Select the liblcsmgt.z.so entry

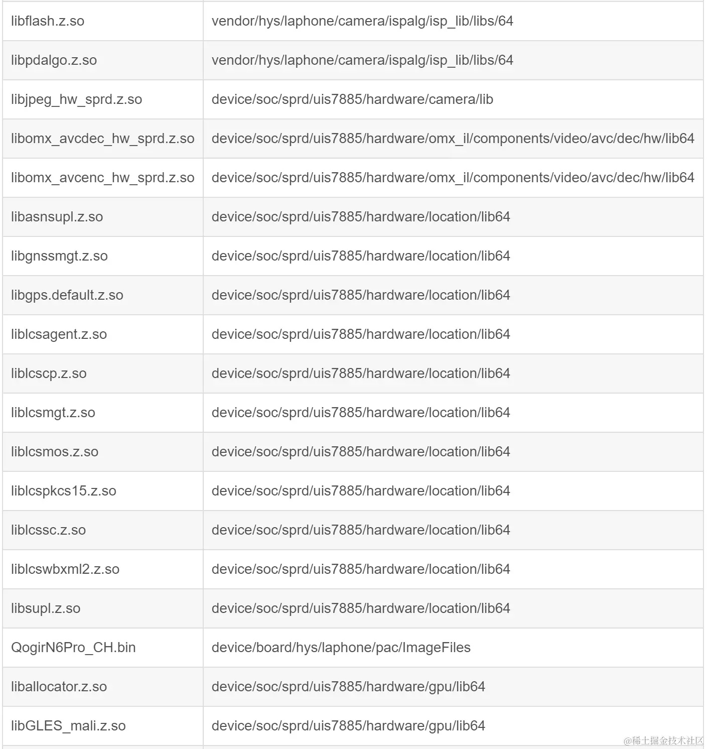point(53,413)
